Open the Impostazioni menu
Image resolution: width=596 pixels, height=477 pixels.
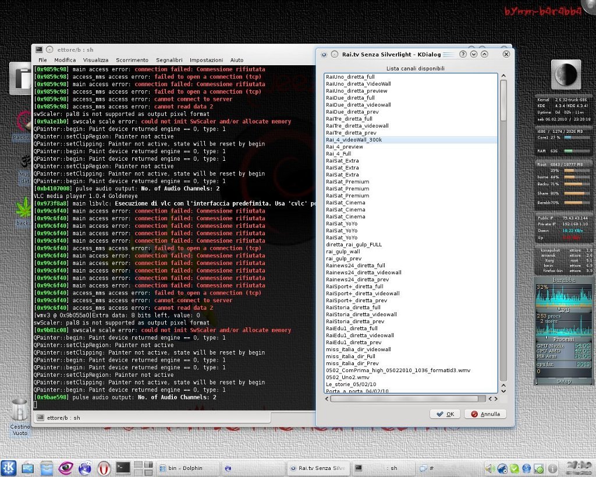206,60
